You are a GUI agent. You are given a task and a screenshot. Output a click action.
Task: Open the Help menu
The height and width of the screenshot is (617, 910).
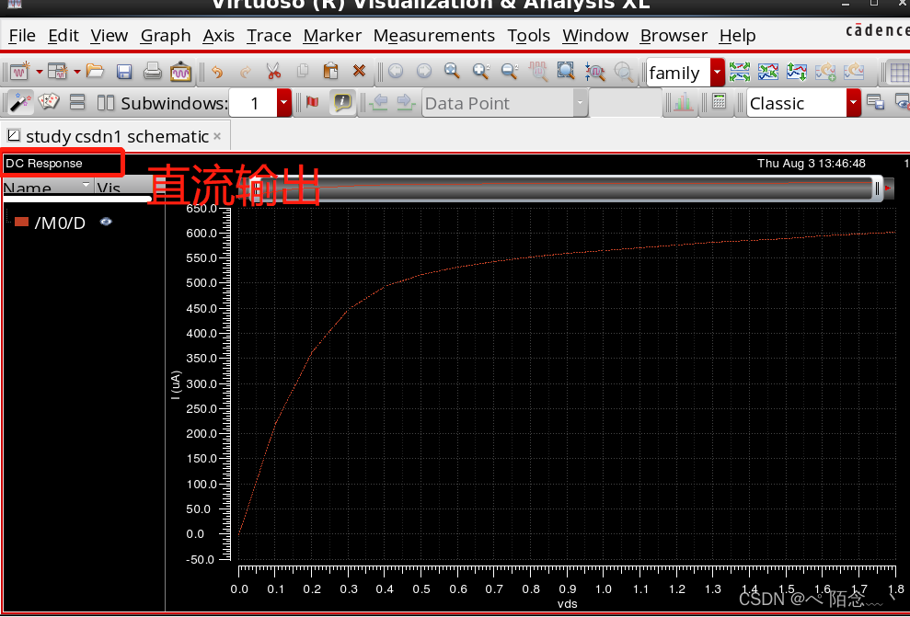click(x=737, y=35)
